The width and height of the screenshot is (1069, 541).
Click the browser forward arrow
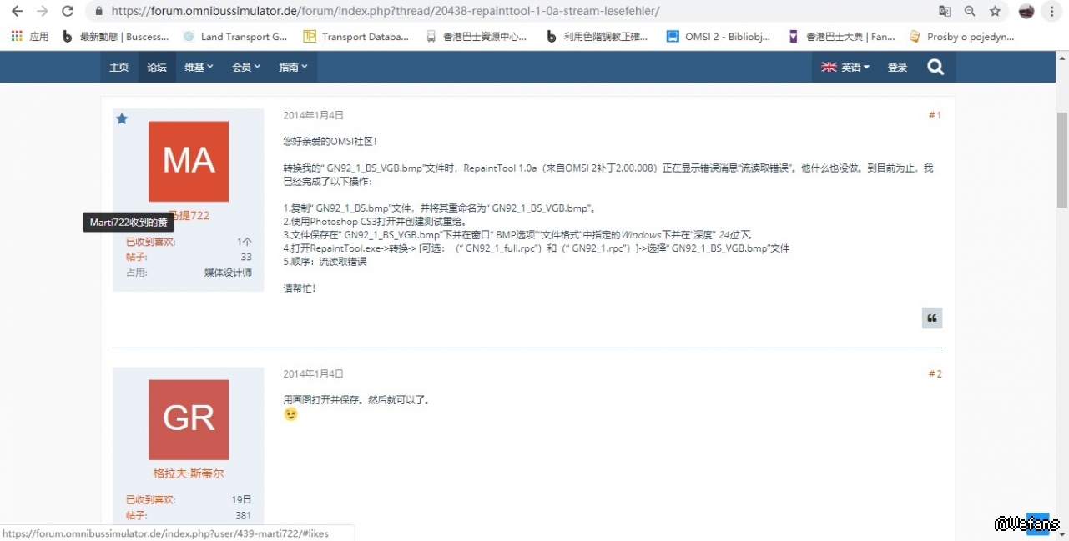[43, 12]
